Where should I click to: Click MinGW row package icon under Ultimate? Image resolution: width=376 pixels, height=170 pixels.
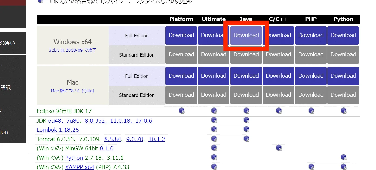(214, 148)
